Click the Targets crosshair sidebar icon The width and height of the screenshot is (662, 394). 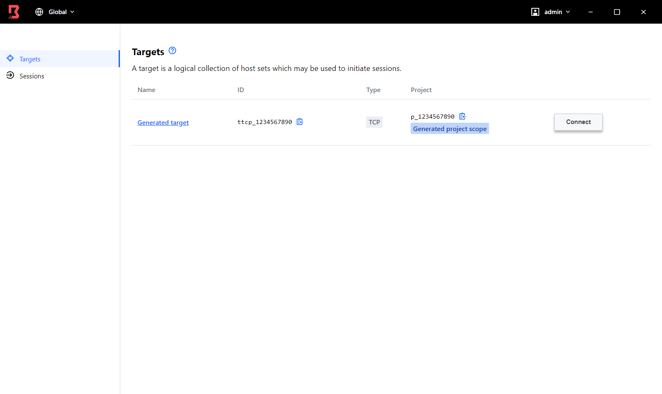[10, 58]
